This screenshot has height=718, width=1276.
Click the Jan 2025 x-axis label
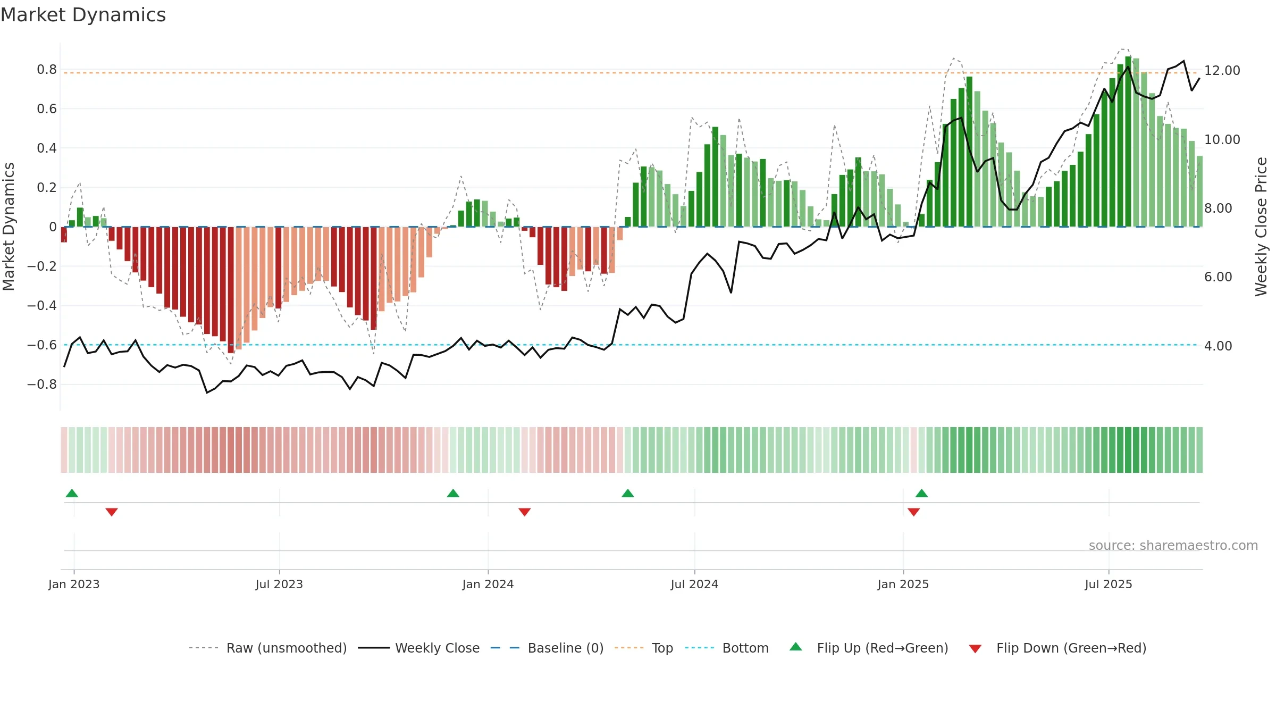[903, 584]
